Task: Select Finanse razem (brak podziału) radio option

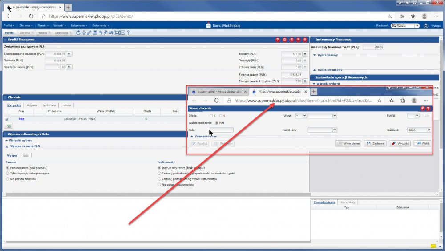Action: click(x=8, y=168)
